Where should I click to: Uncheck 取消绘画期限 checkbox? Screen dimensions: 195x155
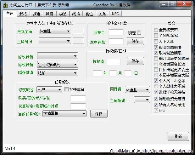[156, 48]
